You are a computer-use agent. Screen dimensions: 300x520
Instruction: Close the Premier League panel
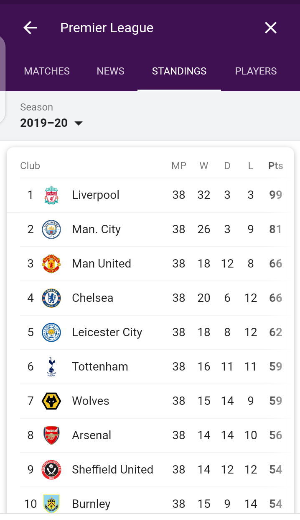271,28
